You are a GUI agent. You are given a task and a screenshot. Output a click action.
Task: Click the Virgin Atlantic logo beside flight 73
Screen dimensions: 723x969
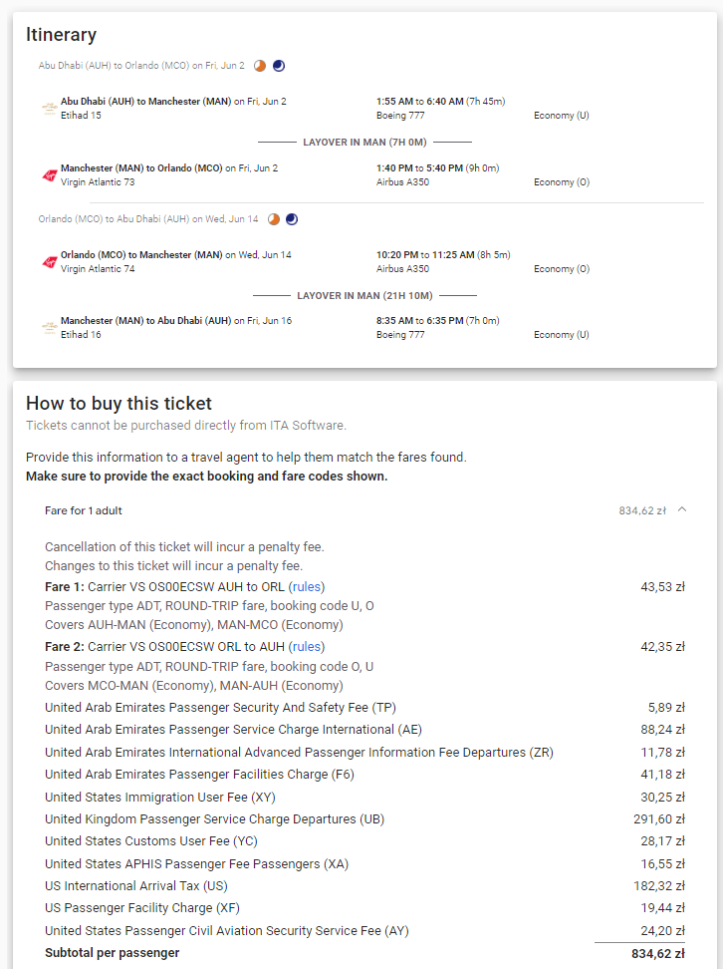pyautogui.click(x=50, y=174)
